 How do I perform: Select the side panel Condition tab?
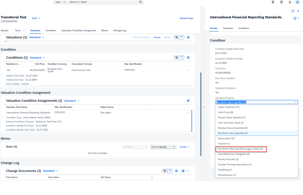[244, 28]
